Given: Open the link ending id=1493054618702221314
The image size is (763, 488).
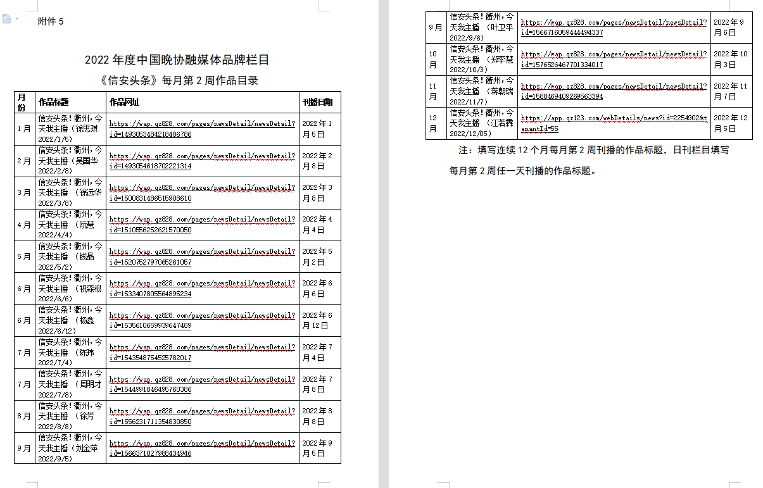Looking at the screenshot, I should [x=202, y=161].
